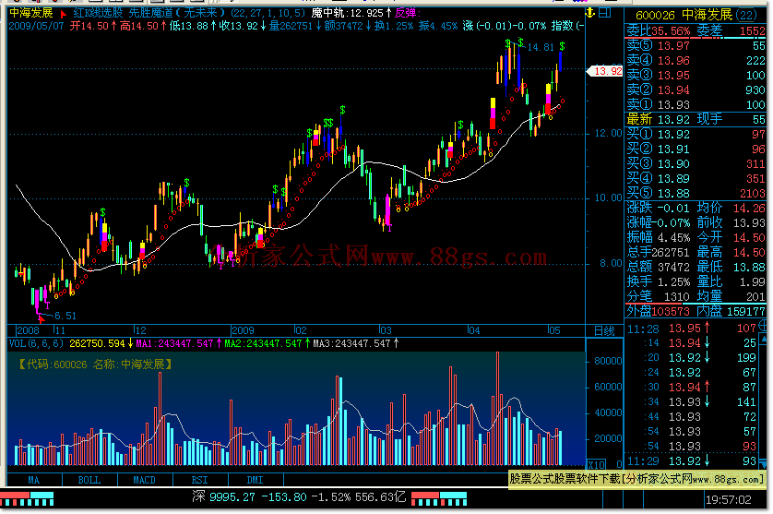Click the 日线 period button
The image size is (773, 514).
(604, 330)
